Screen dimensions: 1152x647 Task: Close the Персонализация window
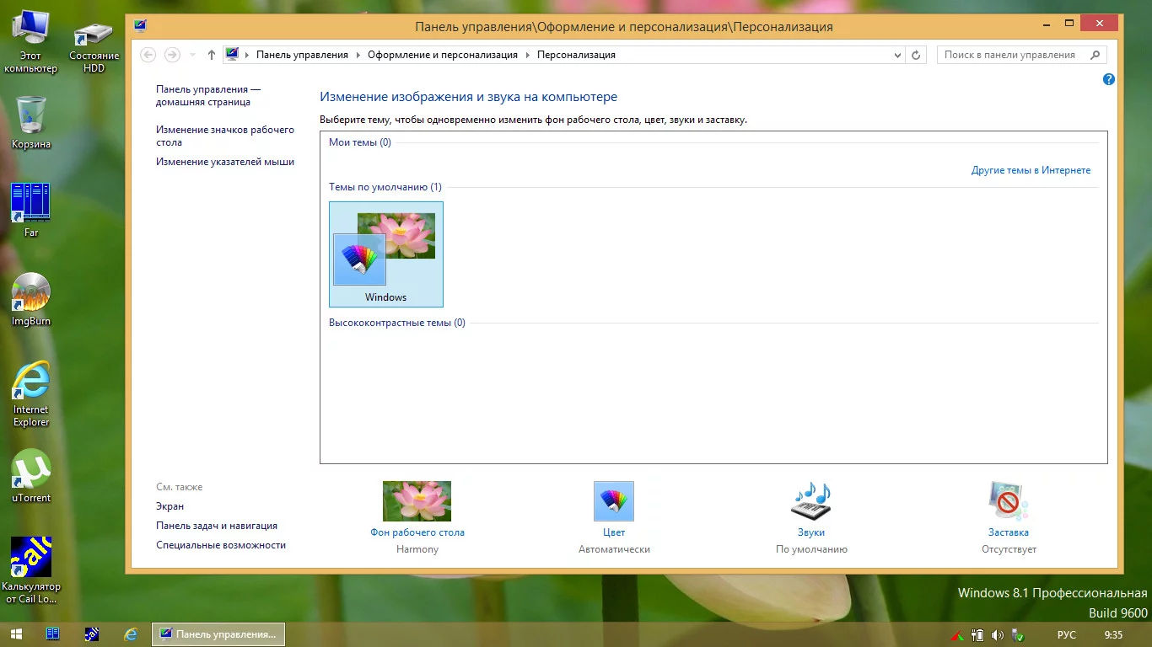click(x=1100, y=23)
